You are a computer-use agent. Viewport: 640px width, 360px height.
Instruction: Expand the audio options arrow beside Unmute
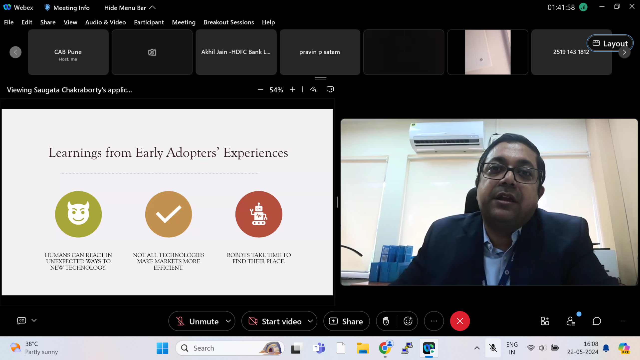228,321
